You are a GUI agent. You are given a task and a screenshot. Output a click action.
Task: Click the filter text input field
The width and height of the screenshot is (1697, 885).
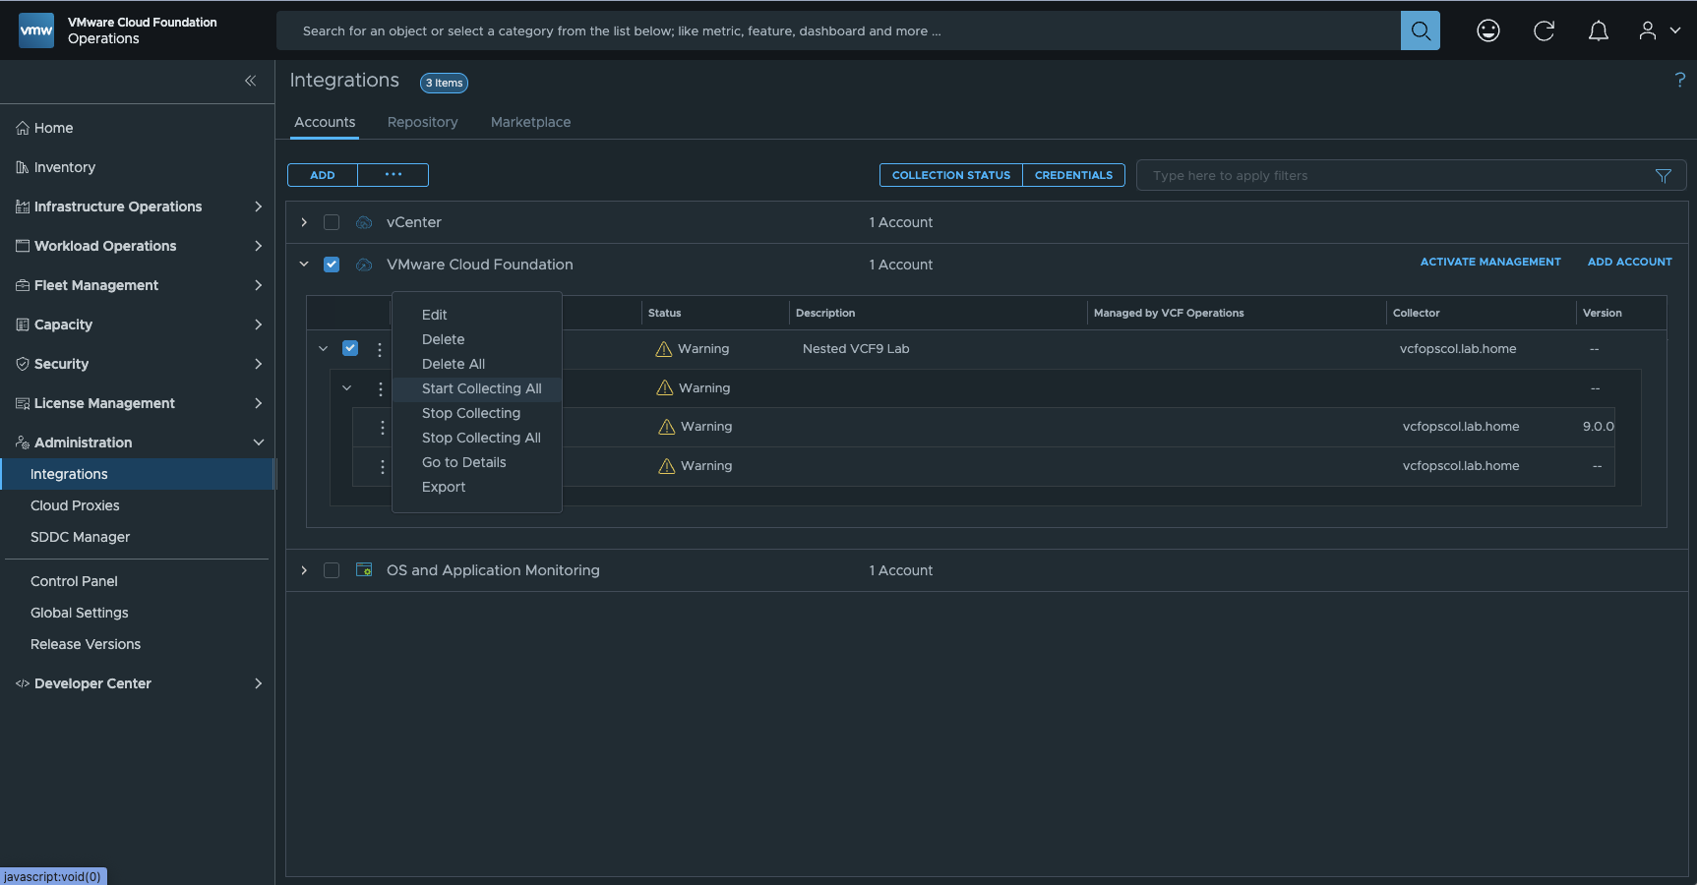(x=1397, y=176)
